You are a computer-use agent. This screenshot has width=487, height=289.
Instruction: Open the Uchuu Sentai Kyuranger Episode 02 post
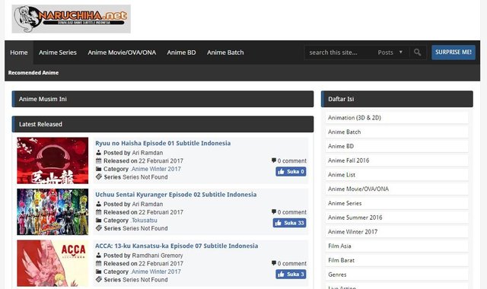click(x=176, y=195)
